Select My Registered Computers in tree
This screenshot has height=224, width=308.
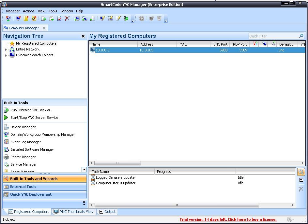(x=36, y=43)
